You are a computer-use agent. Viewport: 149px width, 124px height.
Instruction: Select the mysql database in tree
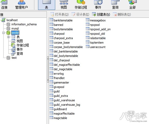tap(15, 28)
